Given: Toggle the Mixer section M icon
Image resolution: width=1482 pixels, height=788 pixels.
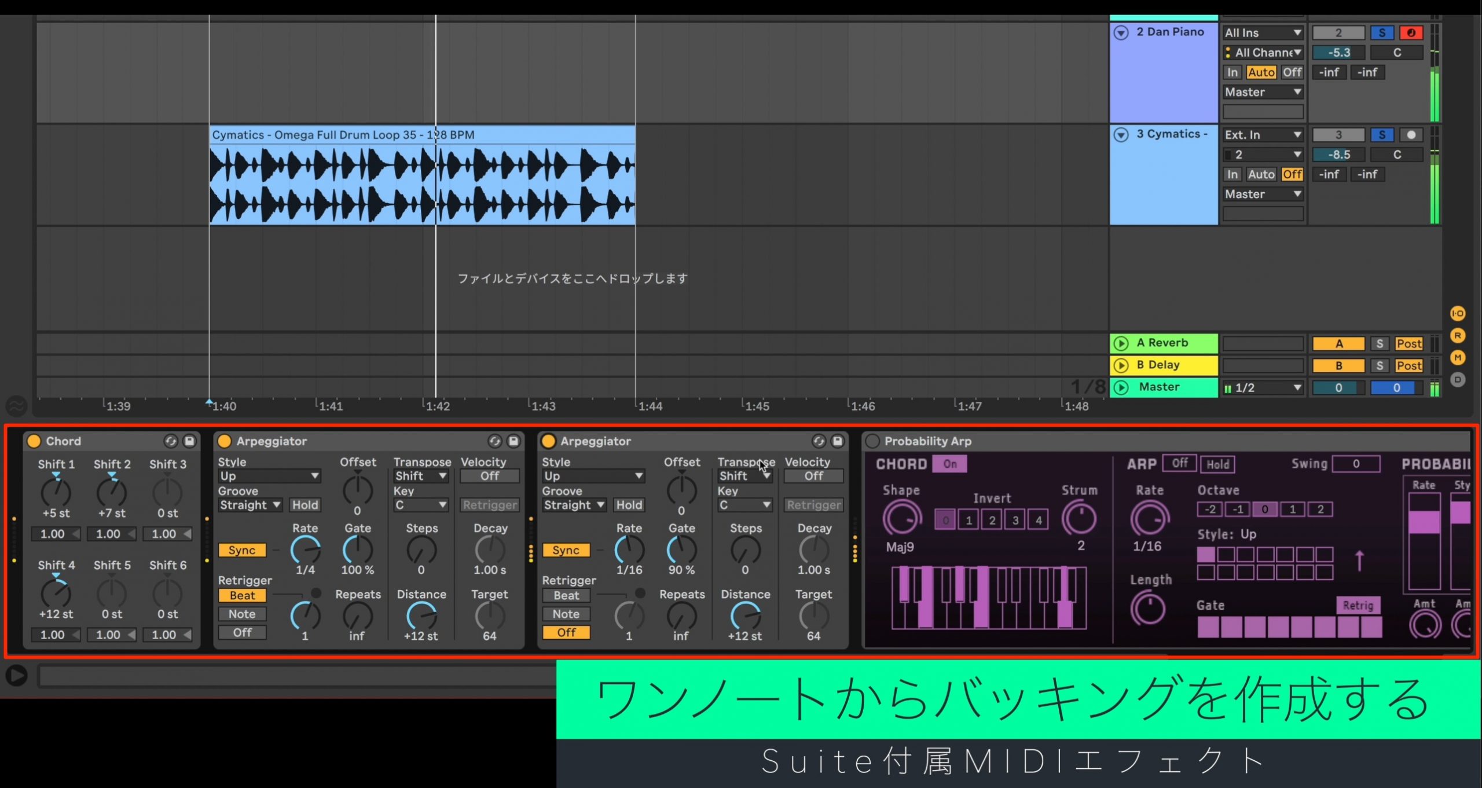Looking at the screenshot, I should [1458, 357].
